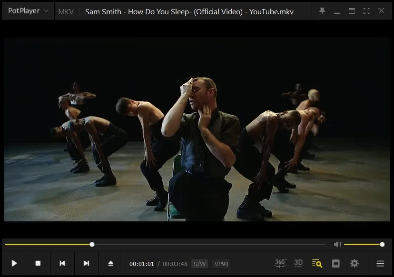
Task: Open the preferences gear icon
Action: pyautogui.click(x=355, y=263)
